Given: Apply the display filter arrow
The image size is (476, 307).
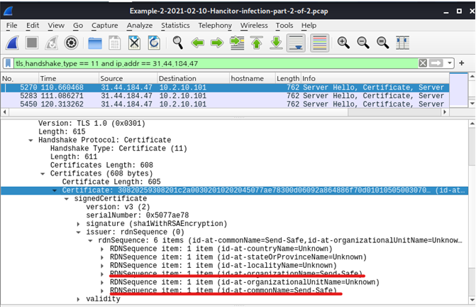Looking at the screenshot, I should 436,63.
